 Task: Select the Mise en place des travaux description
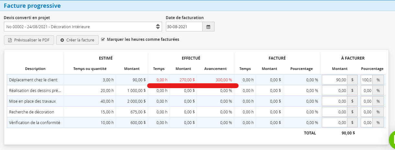[32, 101]
